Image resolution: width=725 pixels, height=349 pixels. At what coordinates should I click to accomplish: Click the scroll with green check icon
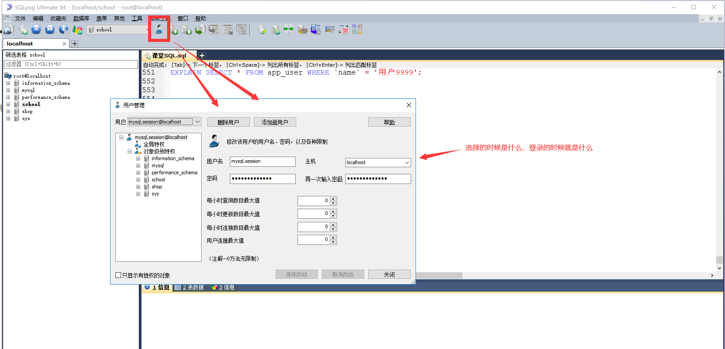coord(262,30)
